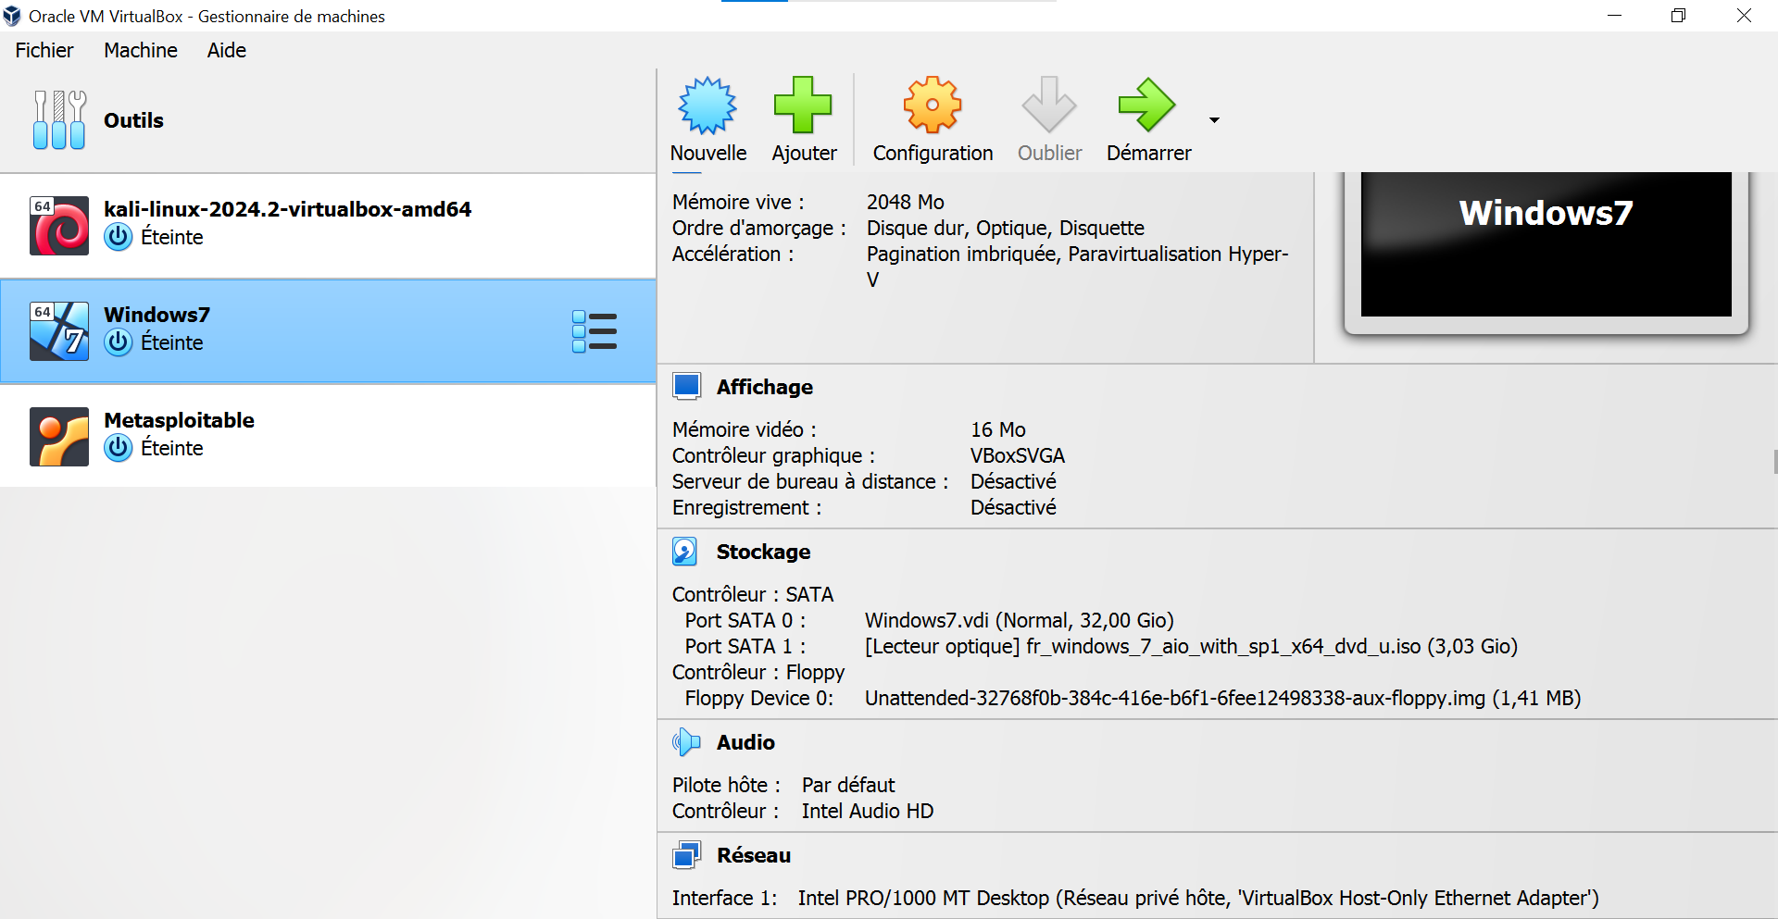Click the Outils tools icon
Viewport: 1778px width, 919px height.
pyautogui.click(x=58, y=119)
